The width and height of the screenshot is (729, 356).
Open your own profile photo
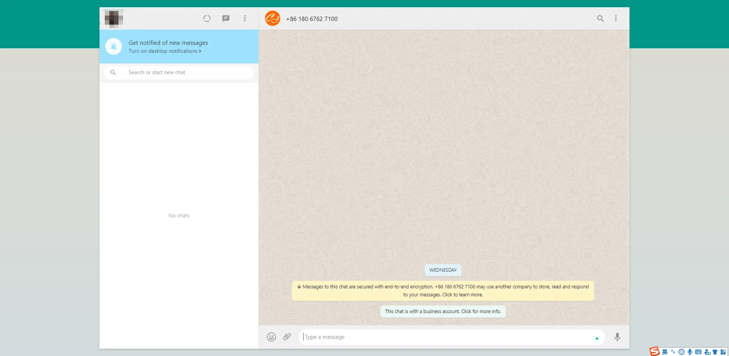click(x=114, y=19)
